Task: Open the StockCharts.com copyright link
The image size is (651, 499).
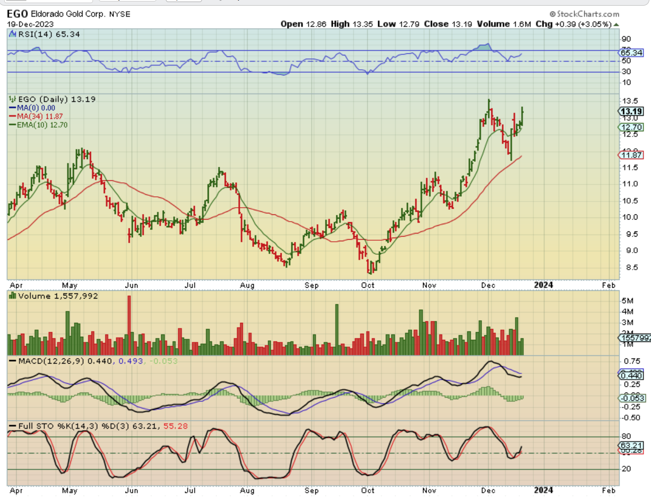Action: (584, 14)
